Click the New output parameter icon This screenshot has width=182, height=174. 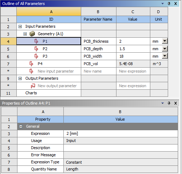point(33,86)
